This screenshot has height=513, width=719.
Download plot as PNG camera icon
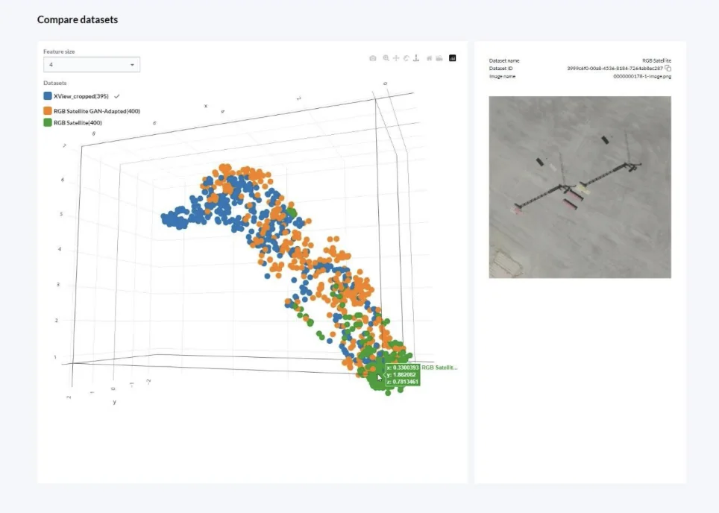tap(373, 58)
